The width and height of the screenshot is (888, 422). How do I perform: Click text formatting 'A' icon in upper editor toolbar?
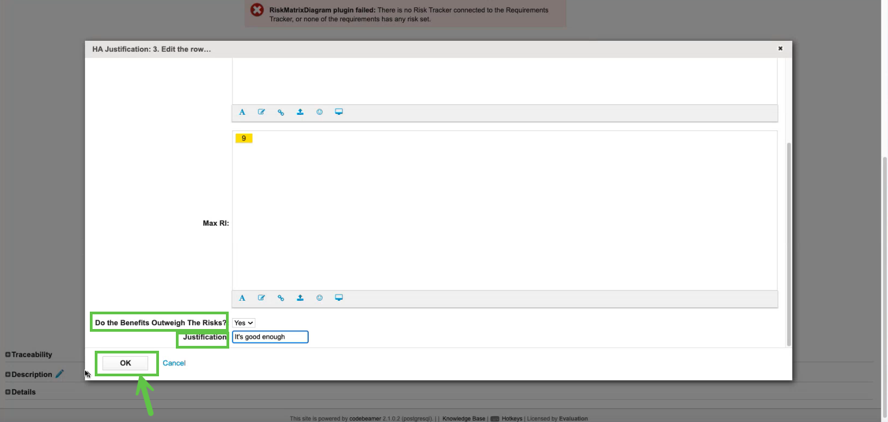tap(242, 112)
